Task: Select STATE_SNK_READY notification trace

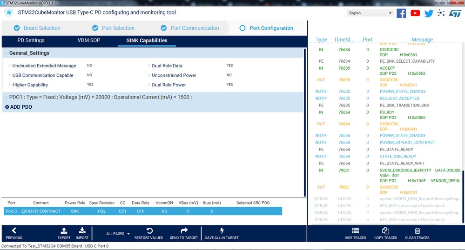Action: (x=398, y=157)
